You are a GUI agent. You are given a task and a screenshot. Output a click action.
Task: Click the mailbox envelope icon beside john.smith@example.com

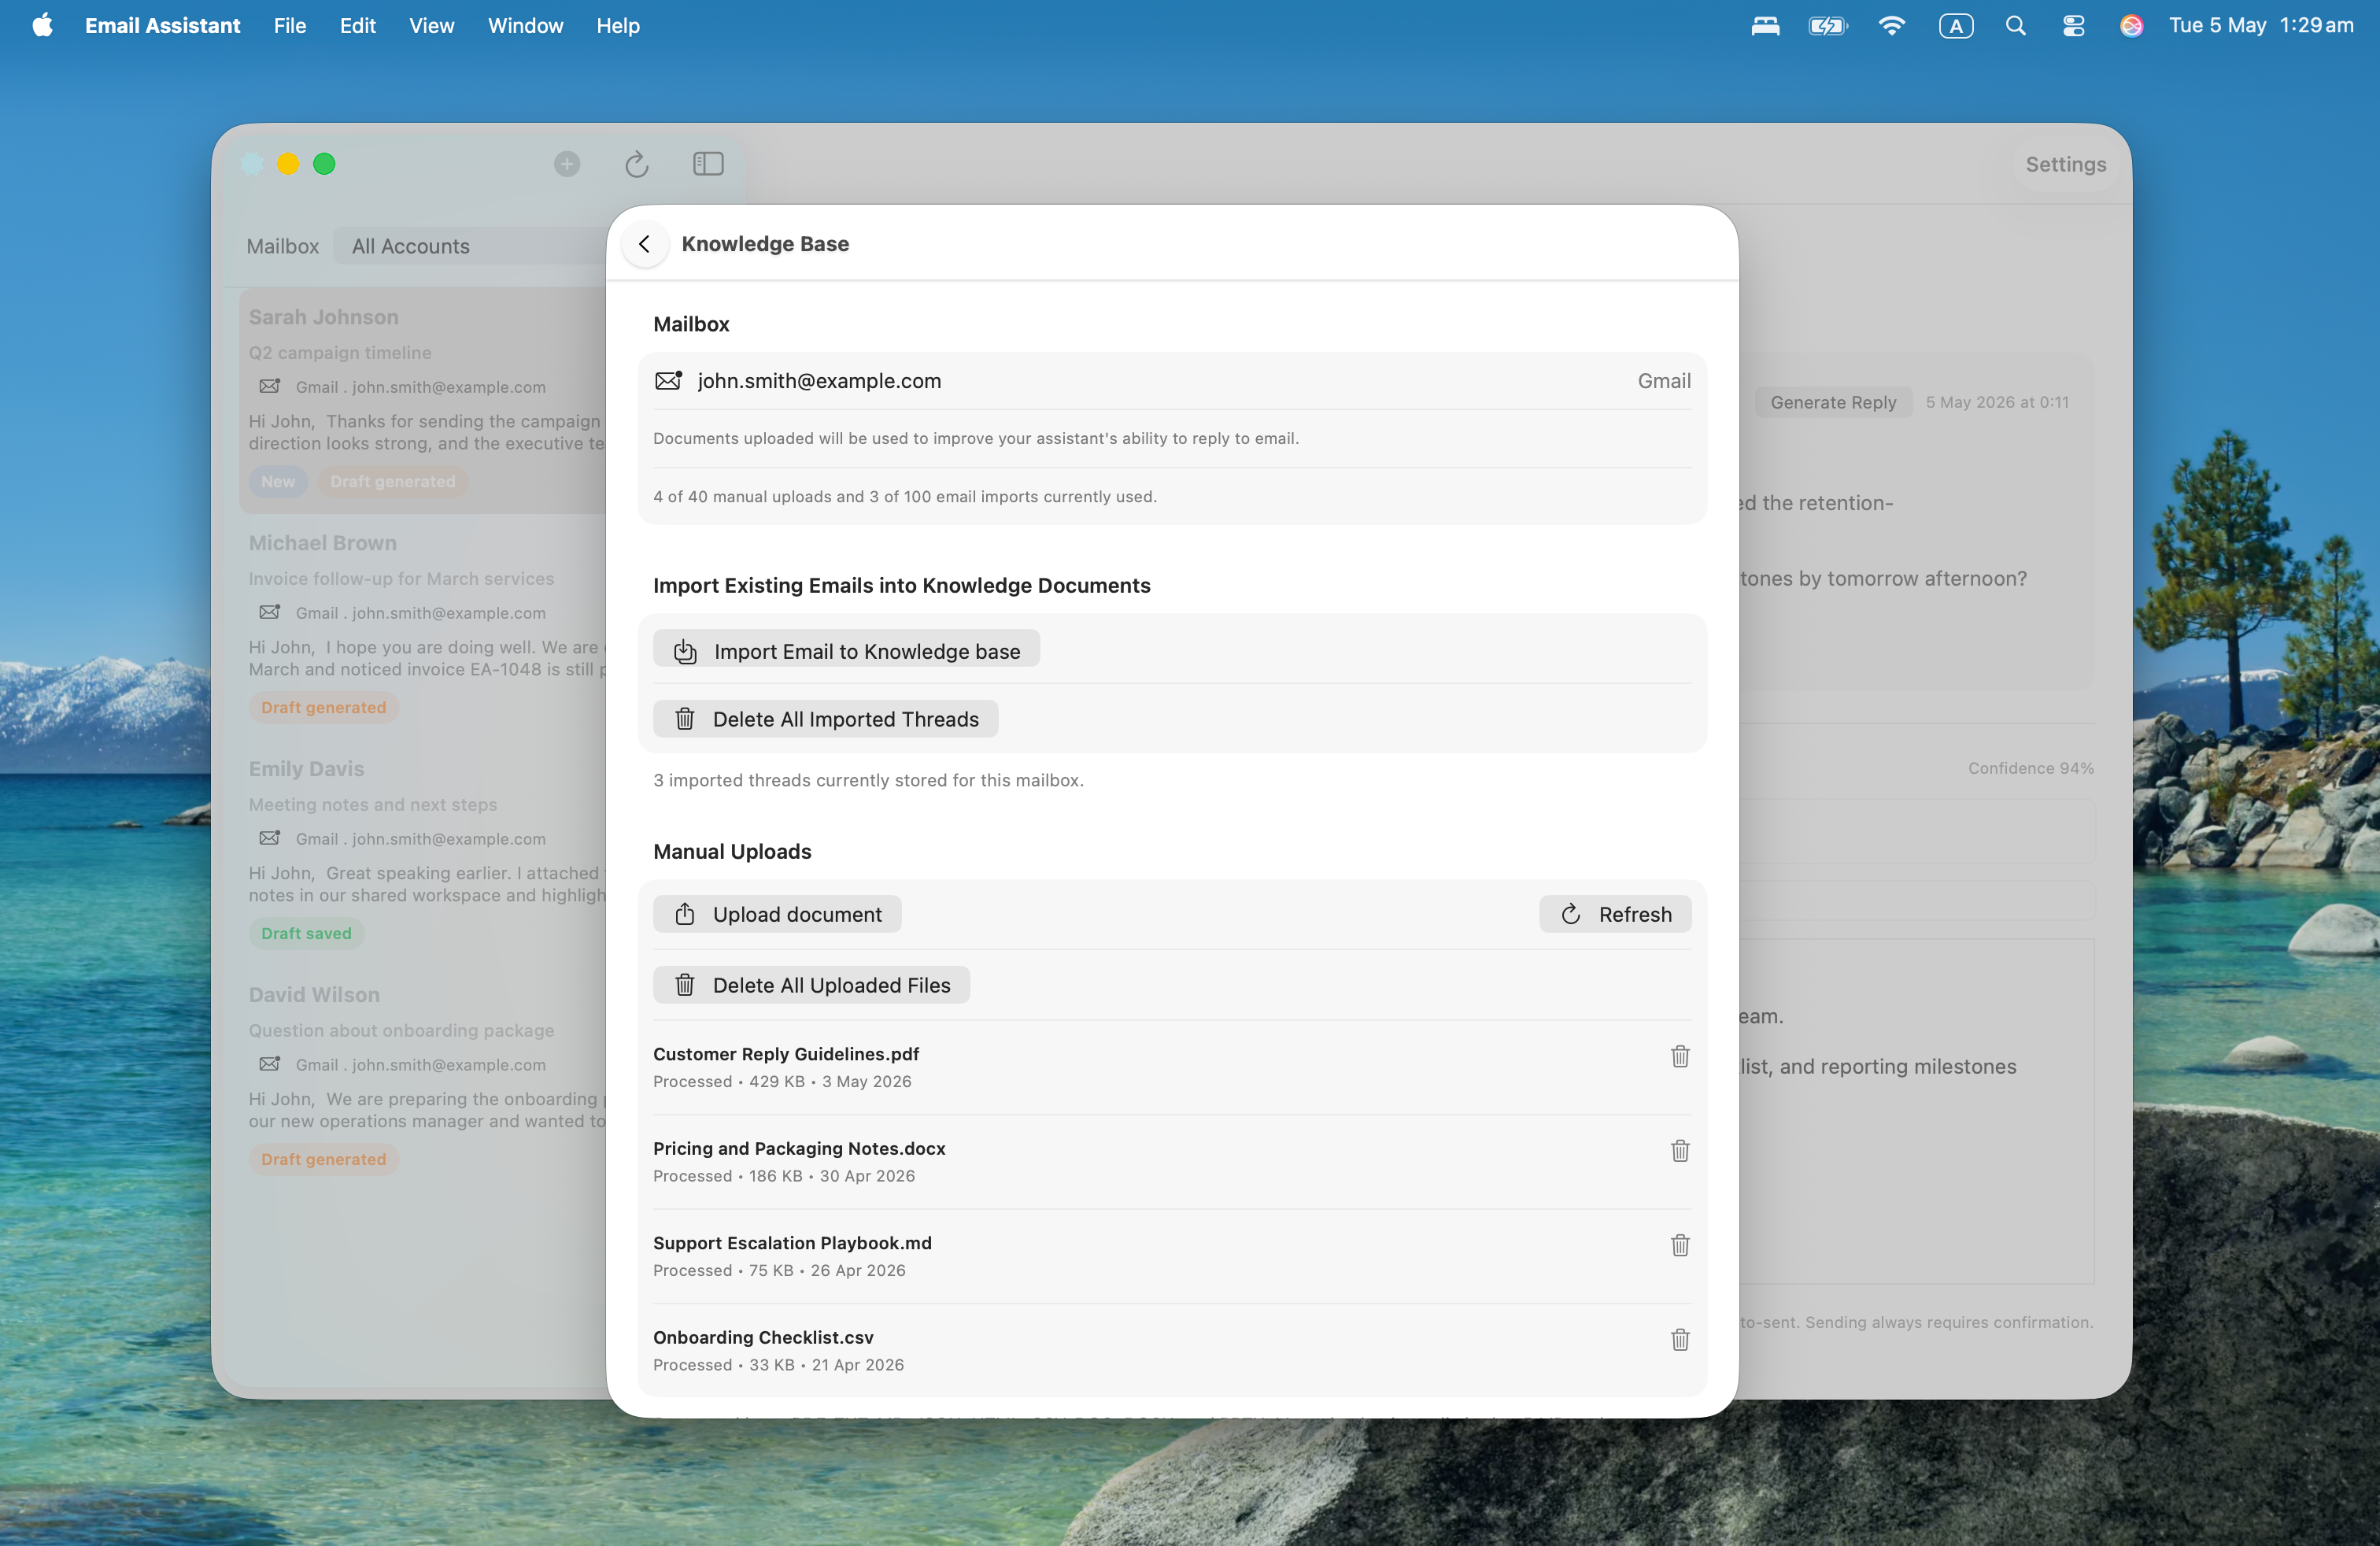(x=668, y=381)
